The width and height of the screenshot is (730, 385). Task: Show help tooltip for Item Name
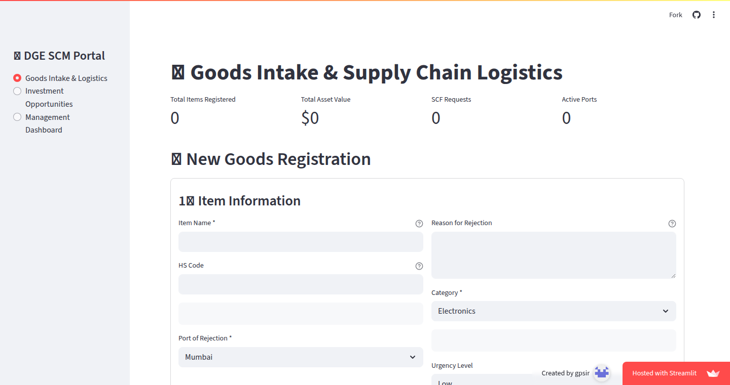coord(419,224)
